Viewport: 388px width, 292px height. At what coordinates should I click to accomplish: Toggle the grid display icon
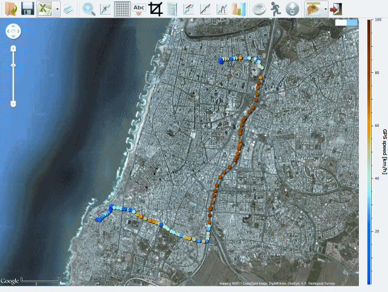(x=121, y=9)
